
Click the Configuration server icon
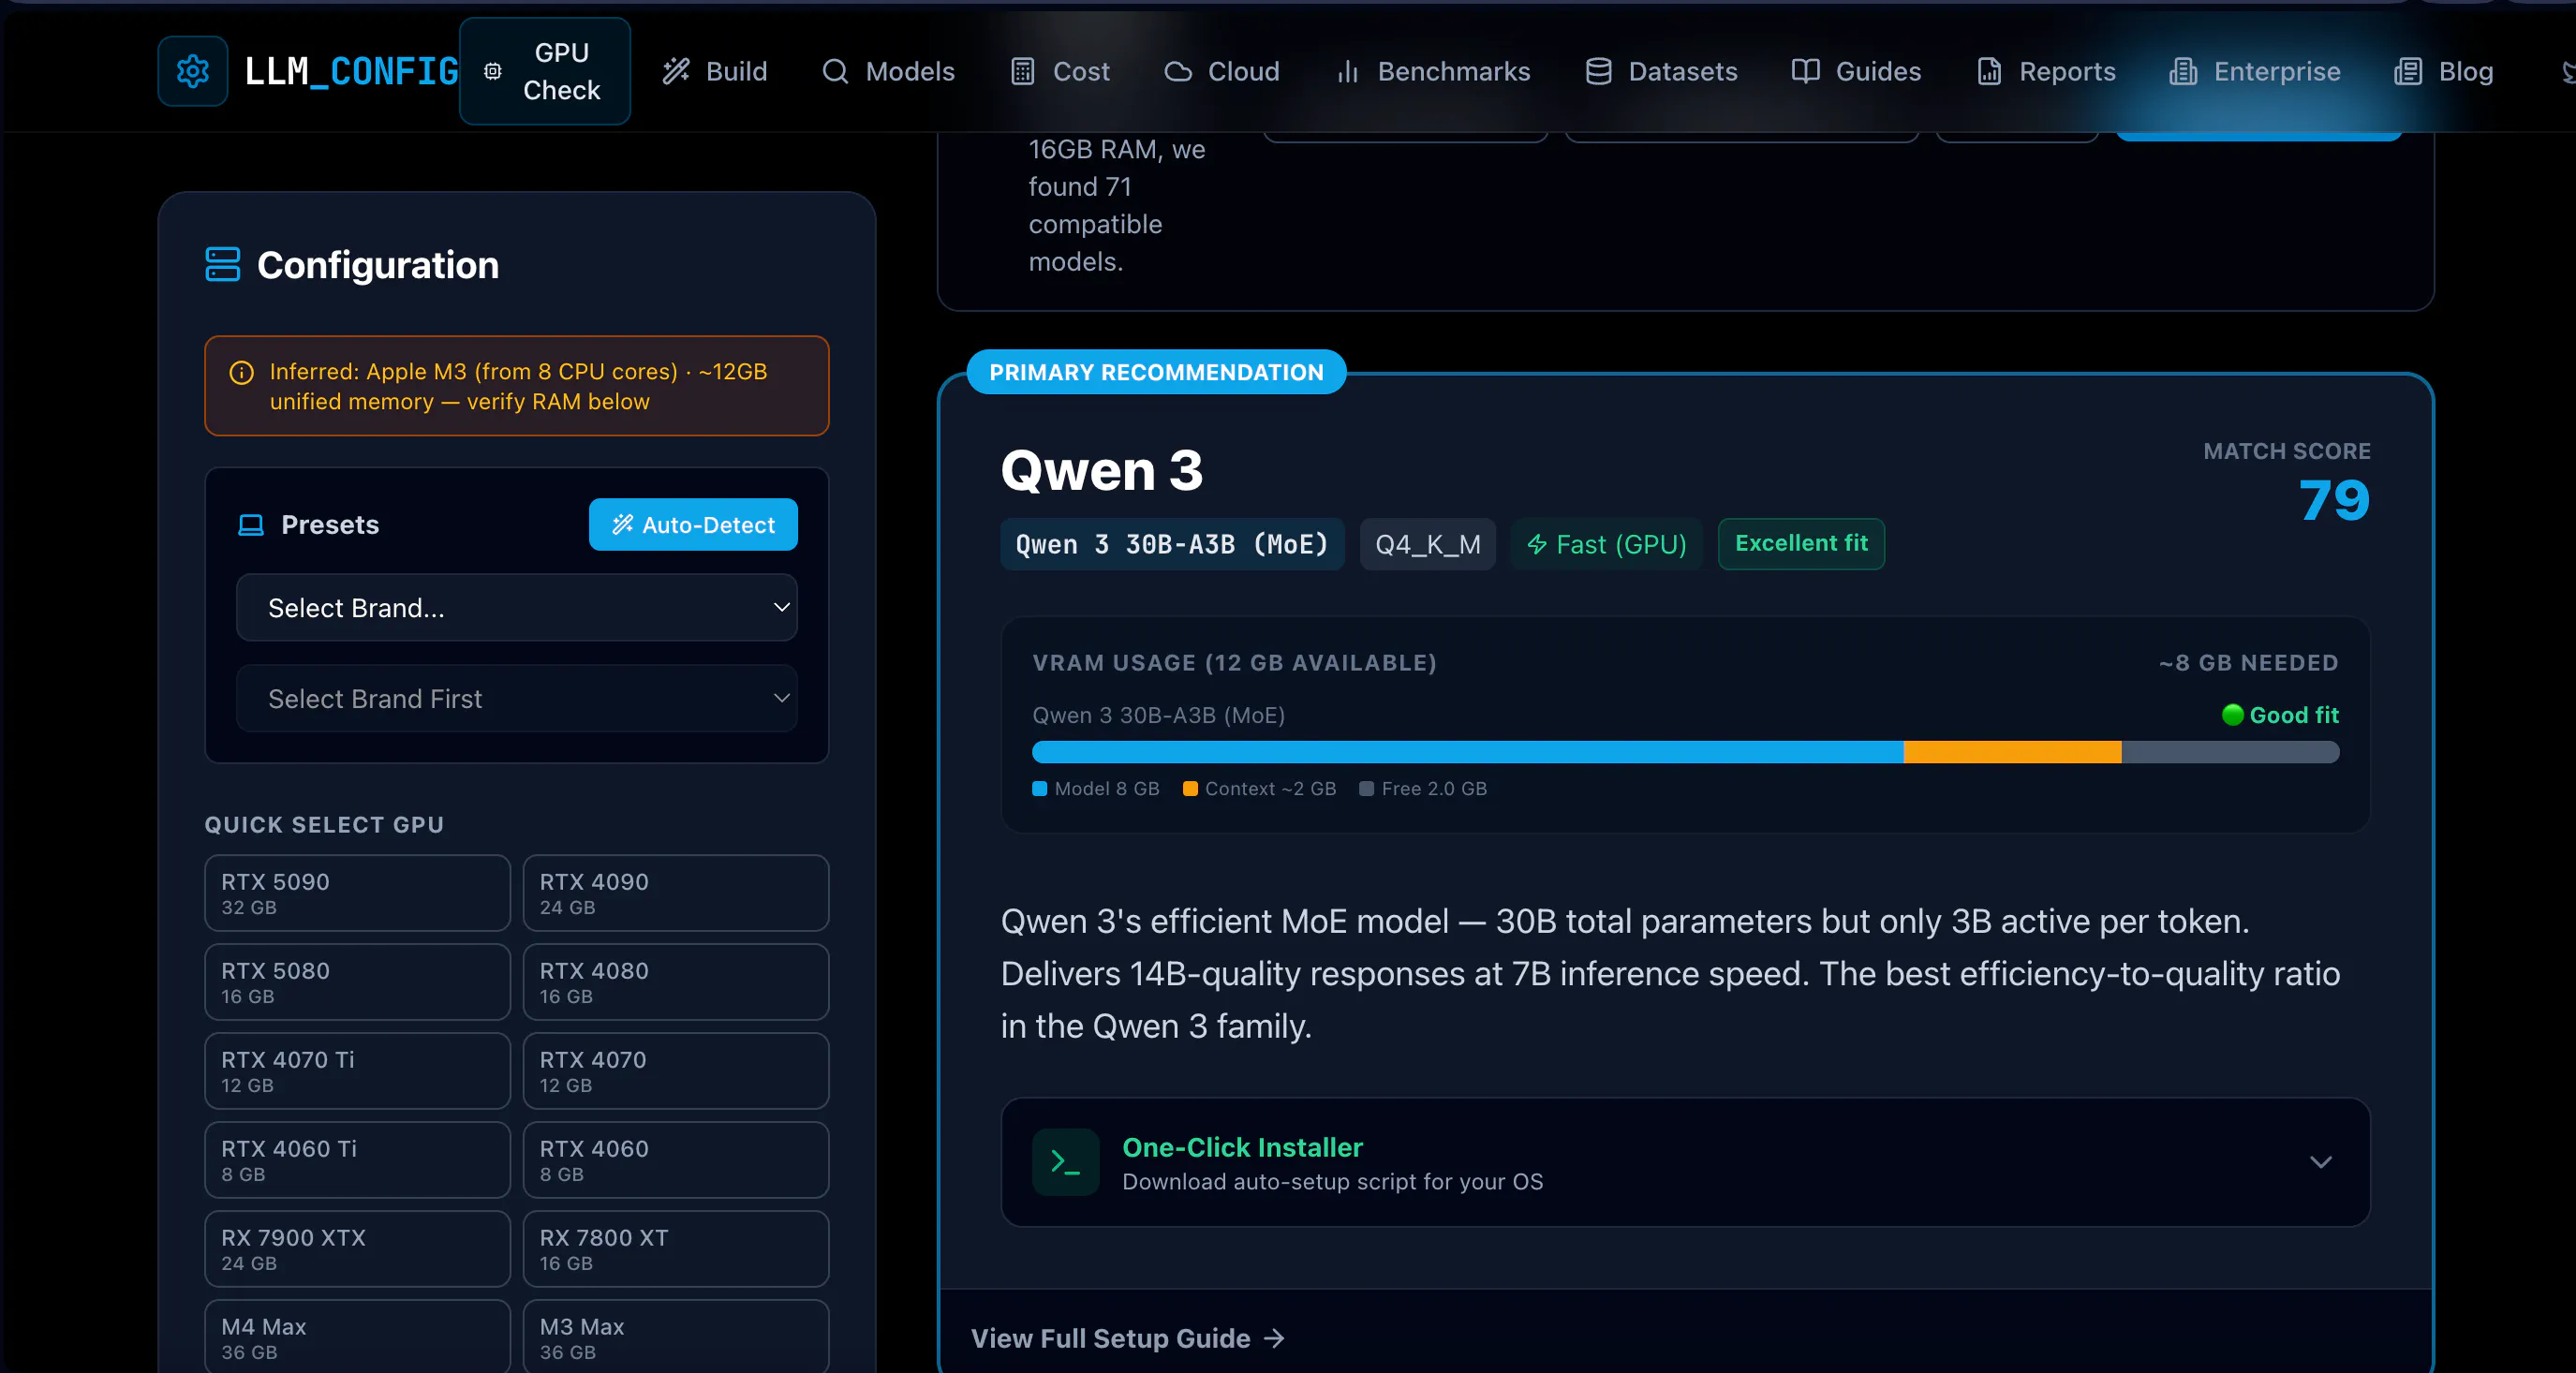(x=223, y=265)
